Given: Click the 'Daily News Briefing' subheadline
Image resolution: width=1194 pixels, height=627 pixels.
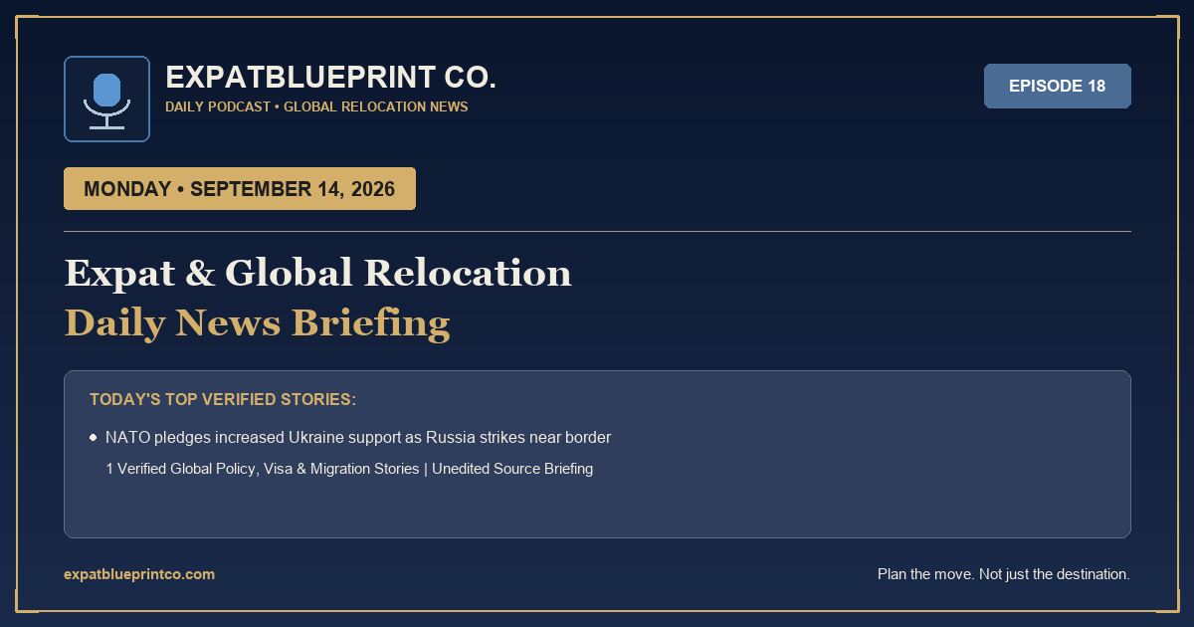Looking at the screenshot, I should coord(257,322).
